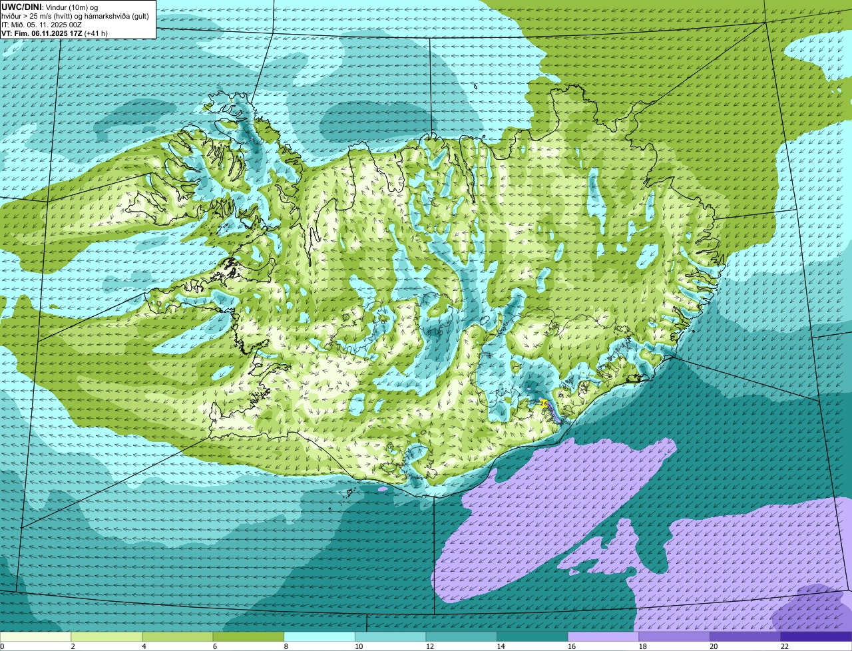Pick the pale yellow 0–2 m/s scale swatch
This screenshot has height=651, width=852.
point(35,636)
